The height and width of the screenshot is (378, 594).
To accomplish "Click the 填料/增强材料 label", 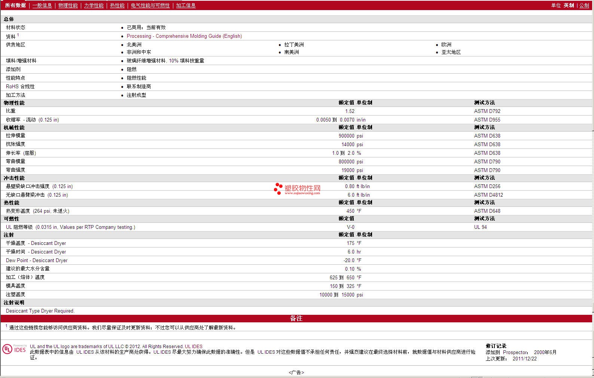I will [21, 61].
